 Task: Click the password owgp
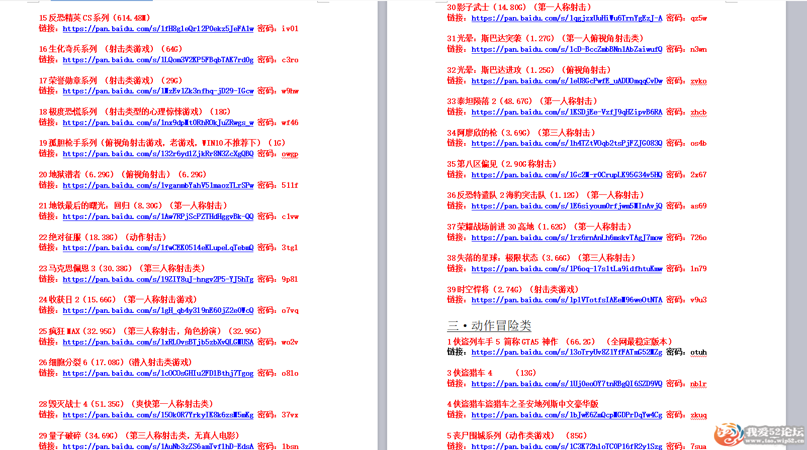(x=290, y=154)
